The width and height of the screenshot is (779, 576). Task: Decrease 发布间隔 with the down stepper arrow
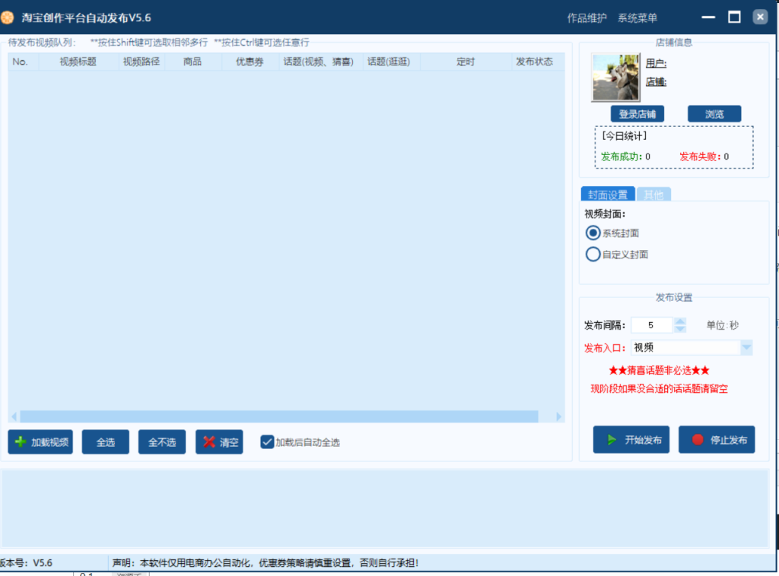[x=680, y=329]
